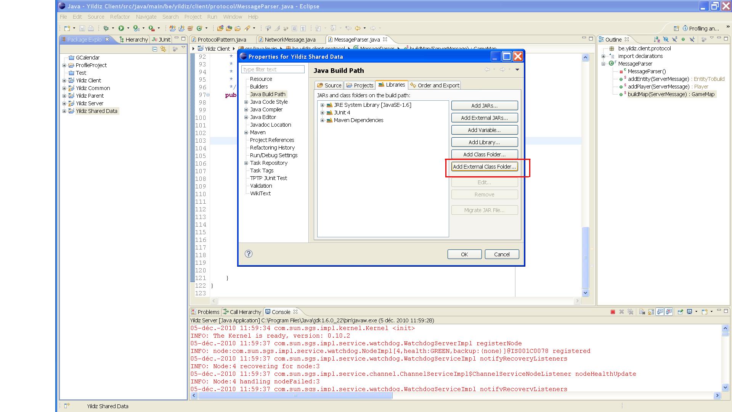Click the Back to last edit arrow in toolbar

tap(348, 28)
